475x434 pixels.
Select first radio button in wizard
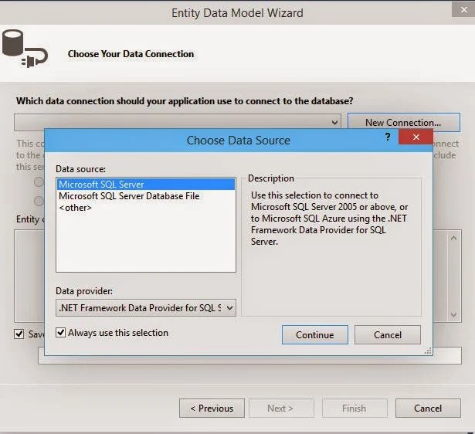(39, 181)
